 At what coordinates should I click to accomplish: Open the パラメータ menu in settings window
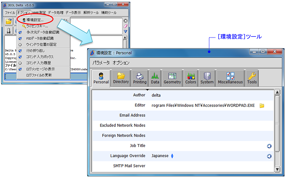pos(100,63)
